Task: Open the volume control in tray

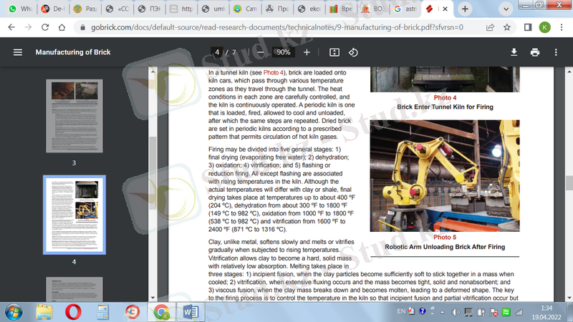Action: [456, 312]
